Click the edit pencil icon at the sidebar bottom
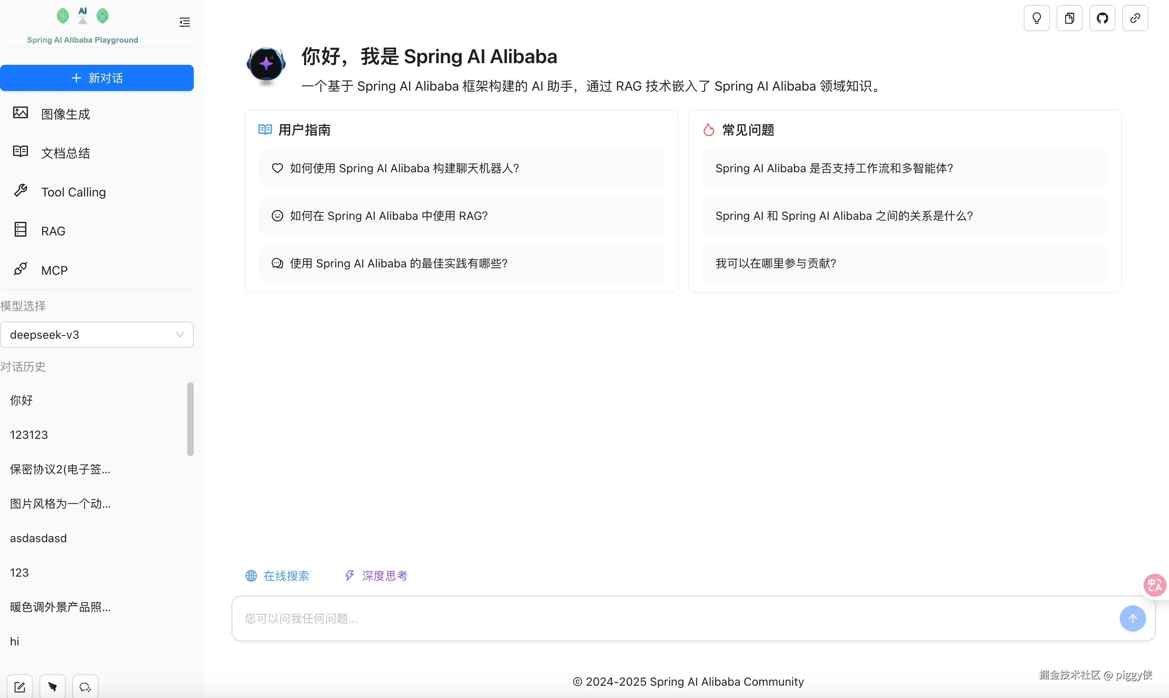This screenshot has height=698, width=1169. (x=20, y=687)
